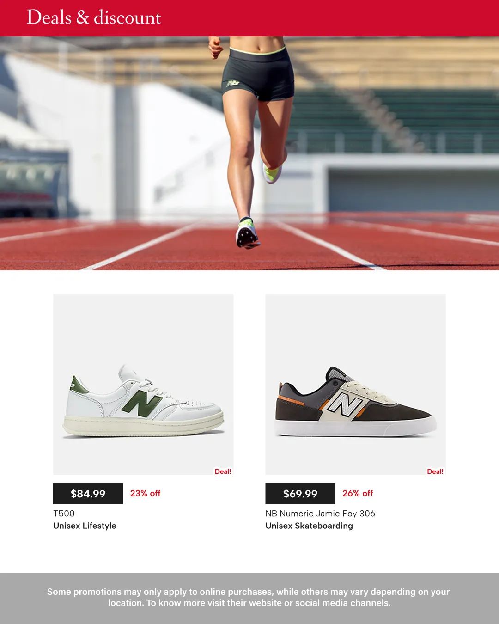
Task: Select the 23% off discount label
Action: (145, 493)
